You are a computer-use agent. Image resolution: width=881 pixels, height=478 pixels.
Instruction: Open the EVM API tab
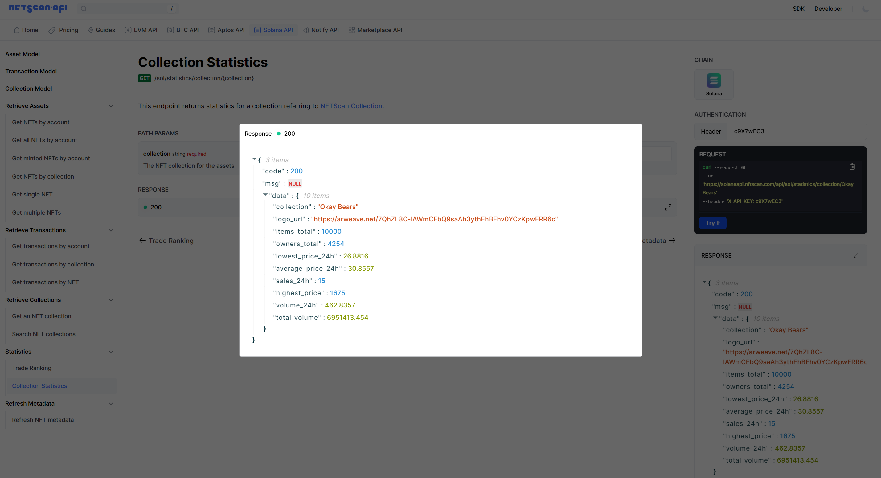(141, 30)
